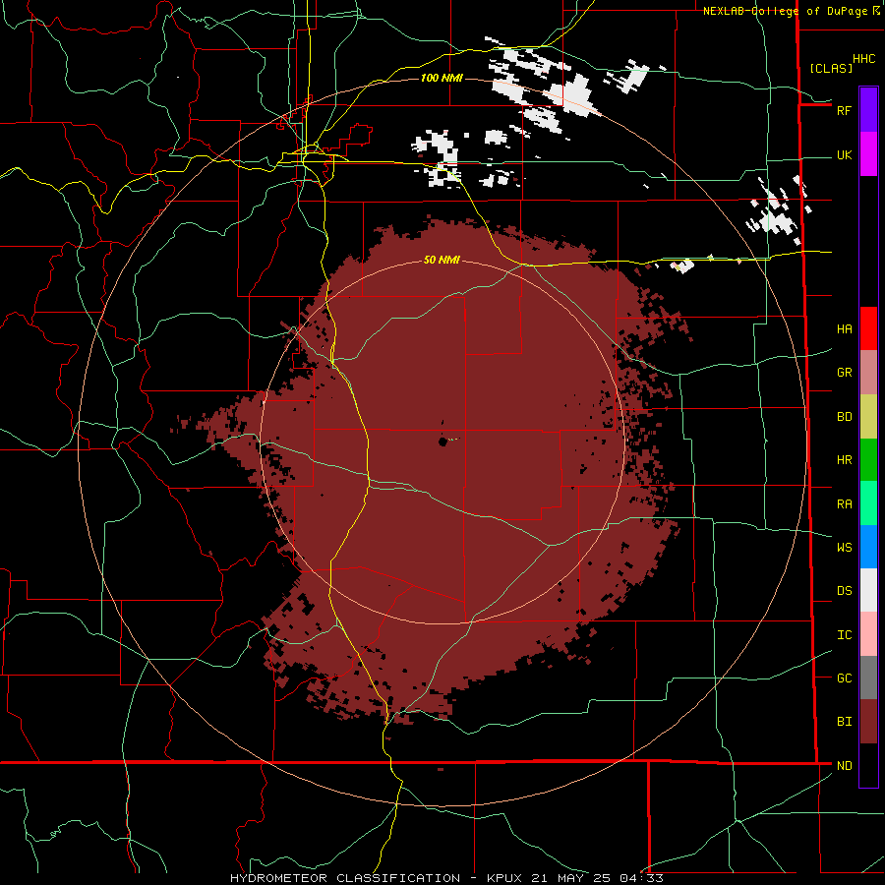Click the ND black legend swatch
This screenshot has height=885, width=885.
(x=868, y=765)
